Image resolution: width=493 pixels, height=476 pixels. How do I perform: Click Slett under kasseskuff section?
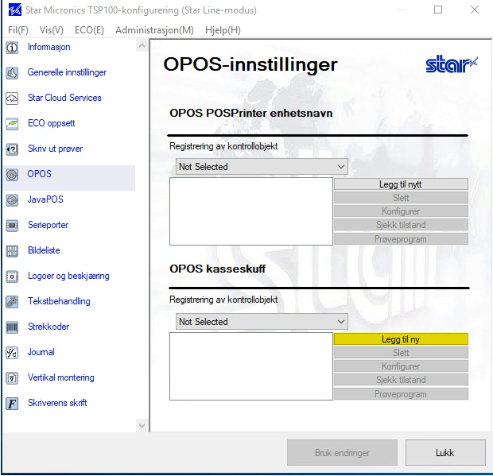coord(401,353)
